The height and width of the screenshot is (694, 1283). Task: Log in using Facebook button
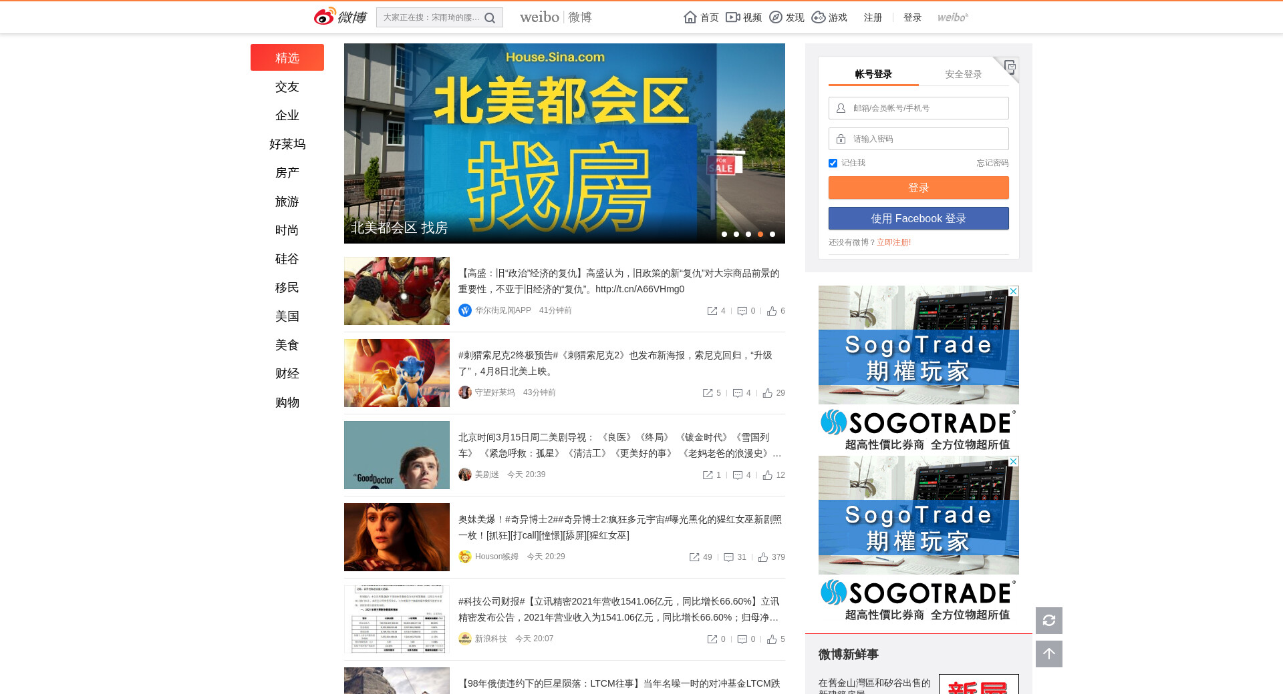click(x=918, y=218)
